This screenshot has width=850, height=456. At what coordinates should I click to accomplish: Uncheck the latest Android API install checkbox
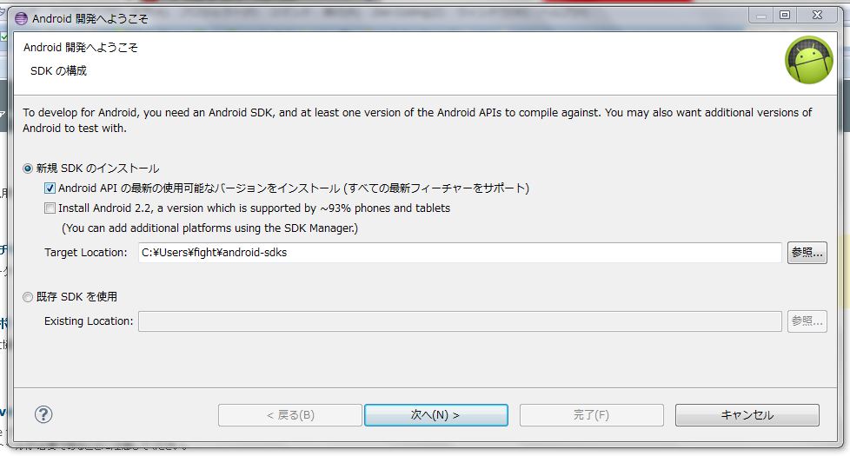50,188
